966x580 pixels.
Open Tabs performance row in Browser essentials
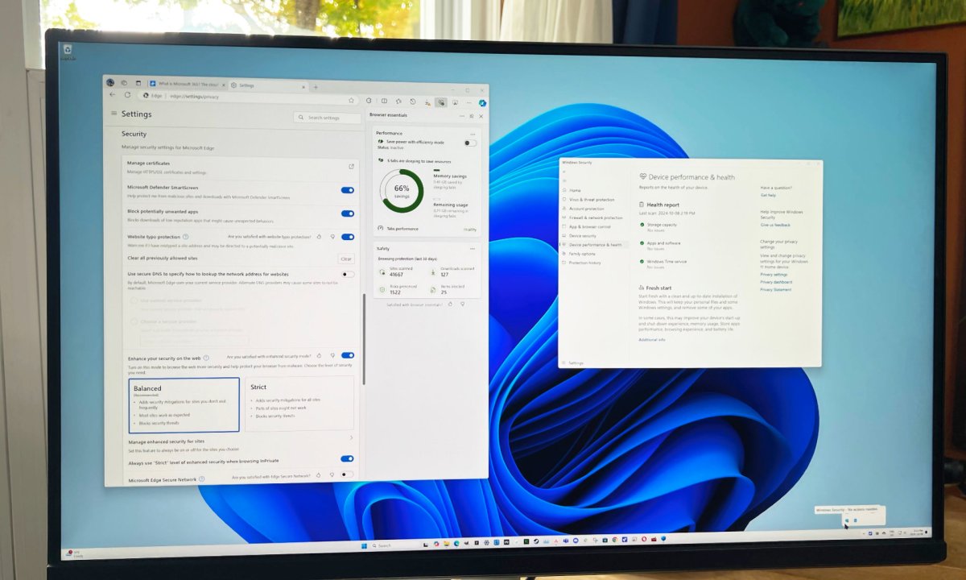(427, 229)
